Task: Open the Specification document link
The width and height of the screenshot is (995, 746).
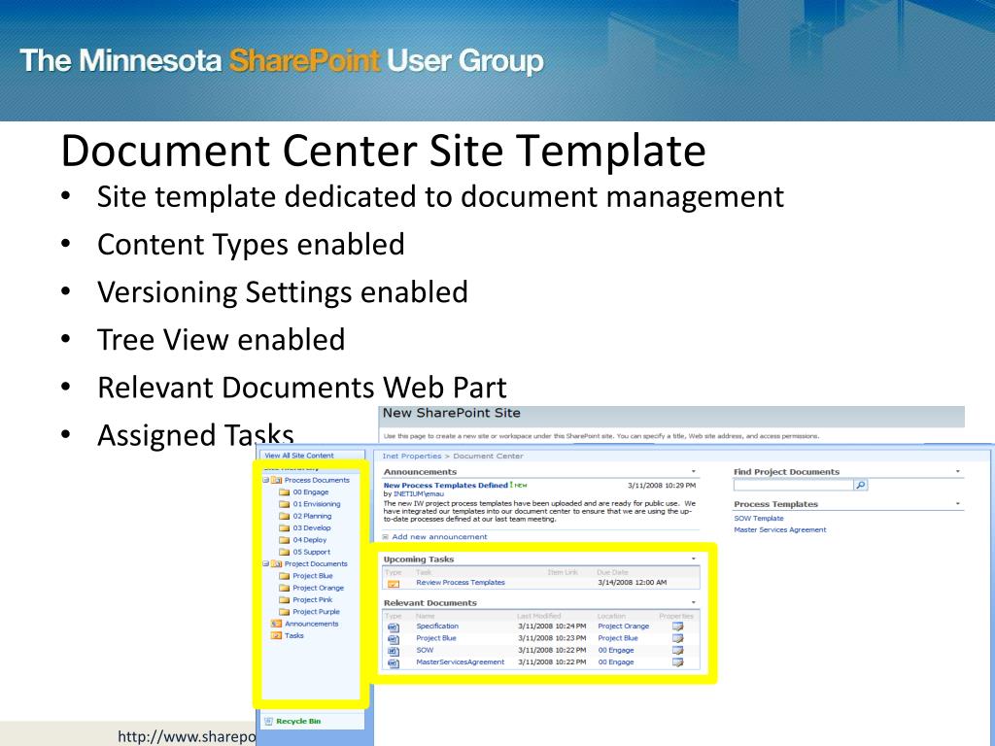Action: (x=437, y=627)
